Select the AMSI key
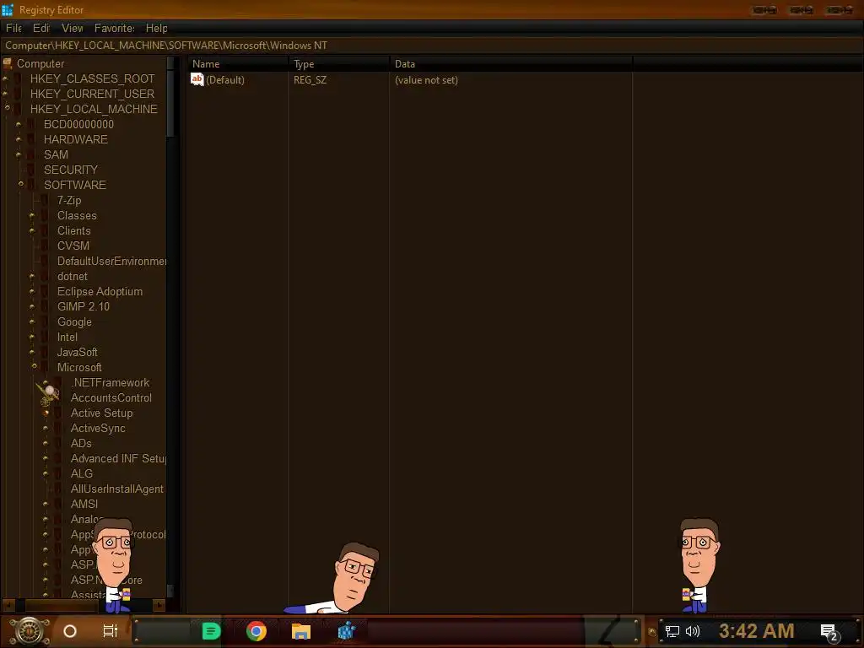This screenshot has height=648, width=864. click(x=84, y=504)
